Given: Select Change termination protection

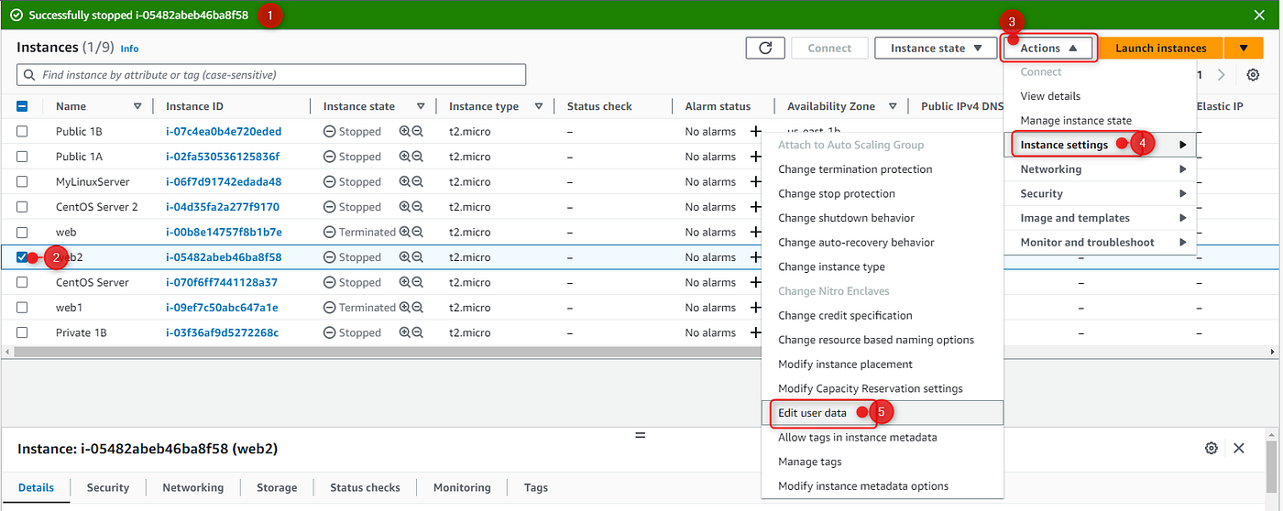Looking at the screenshot, I should (883, 169).
